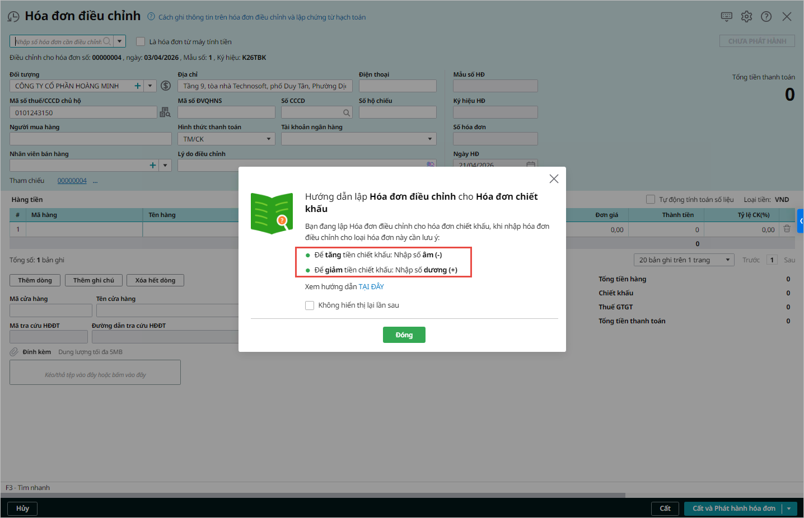
Task: Check 'Không hiển thị lại lần sau'
Action: [310, 305]
